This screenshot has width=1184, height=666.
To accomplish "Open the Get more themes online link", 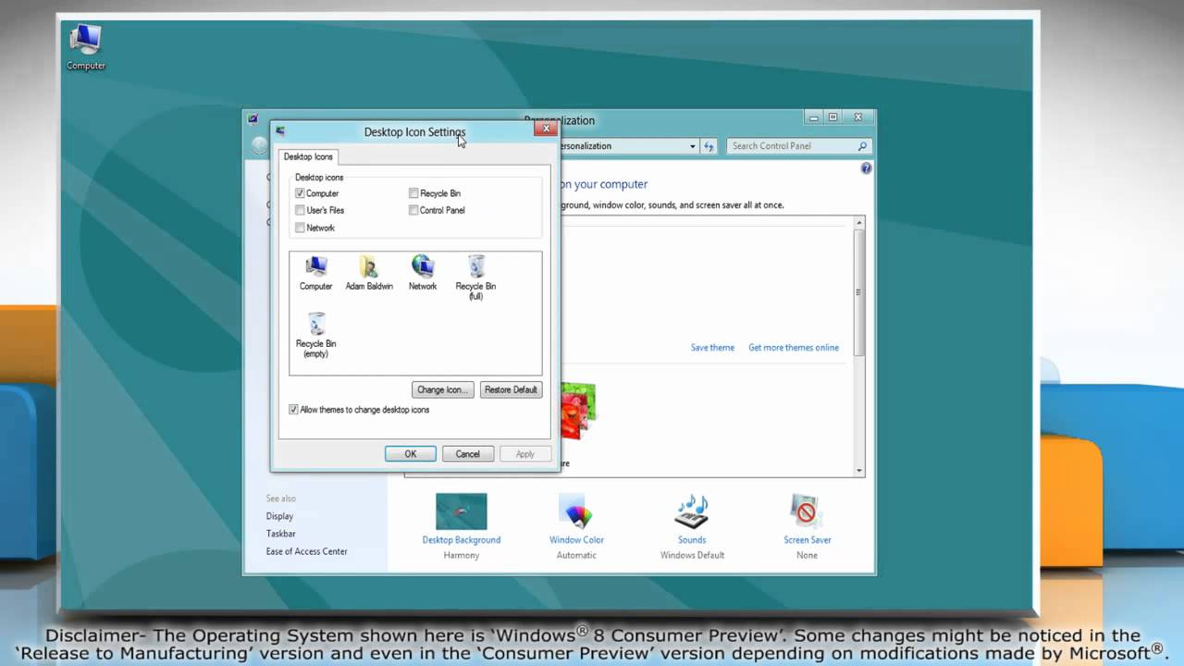I will tap(794, 348).
